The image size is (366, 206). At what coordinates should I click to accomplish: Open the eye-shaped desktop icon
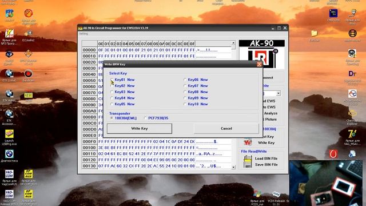[9, 54]
